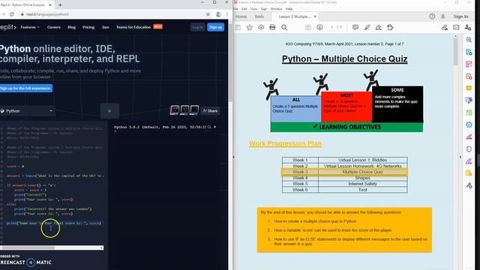The height and width of the screenshot is (270, 480).
Task: Open More Tools wrench icon in sidebar
Action: coord(469,185)
